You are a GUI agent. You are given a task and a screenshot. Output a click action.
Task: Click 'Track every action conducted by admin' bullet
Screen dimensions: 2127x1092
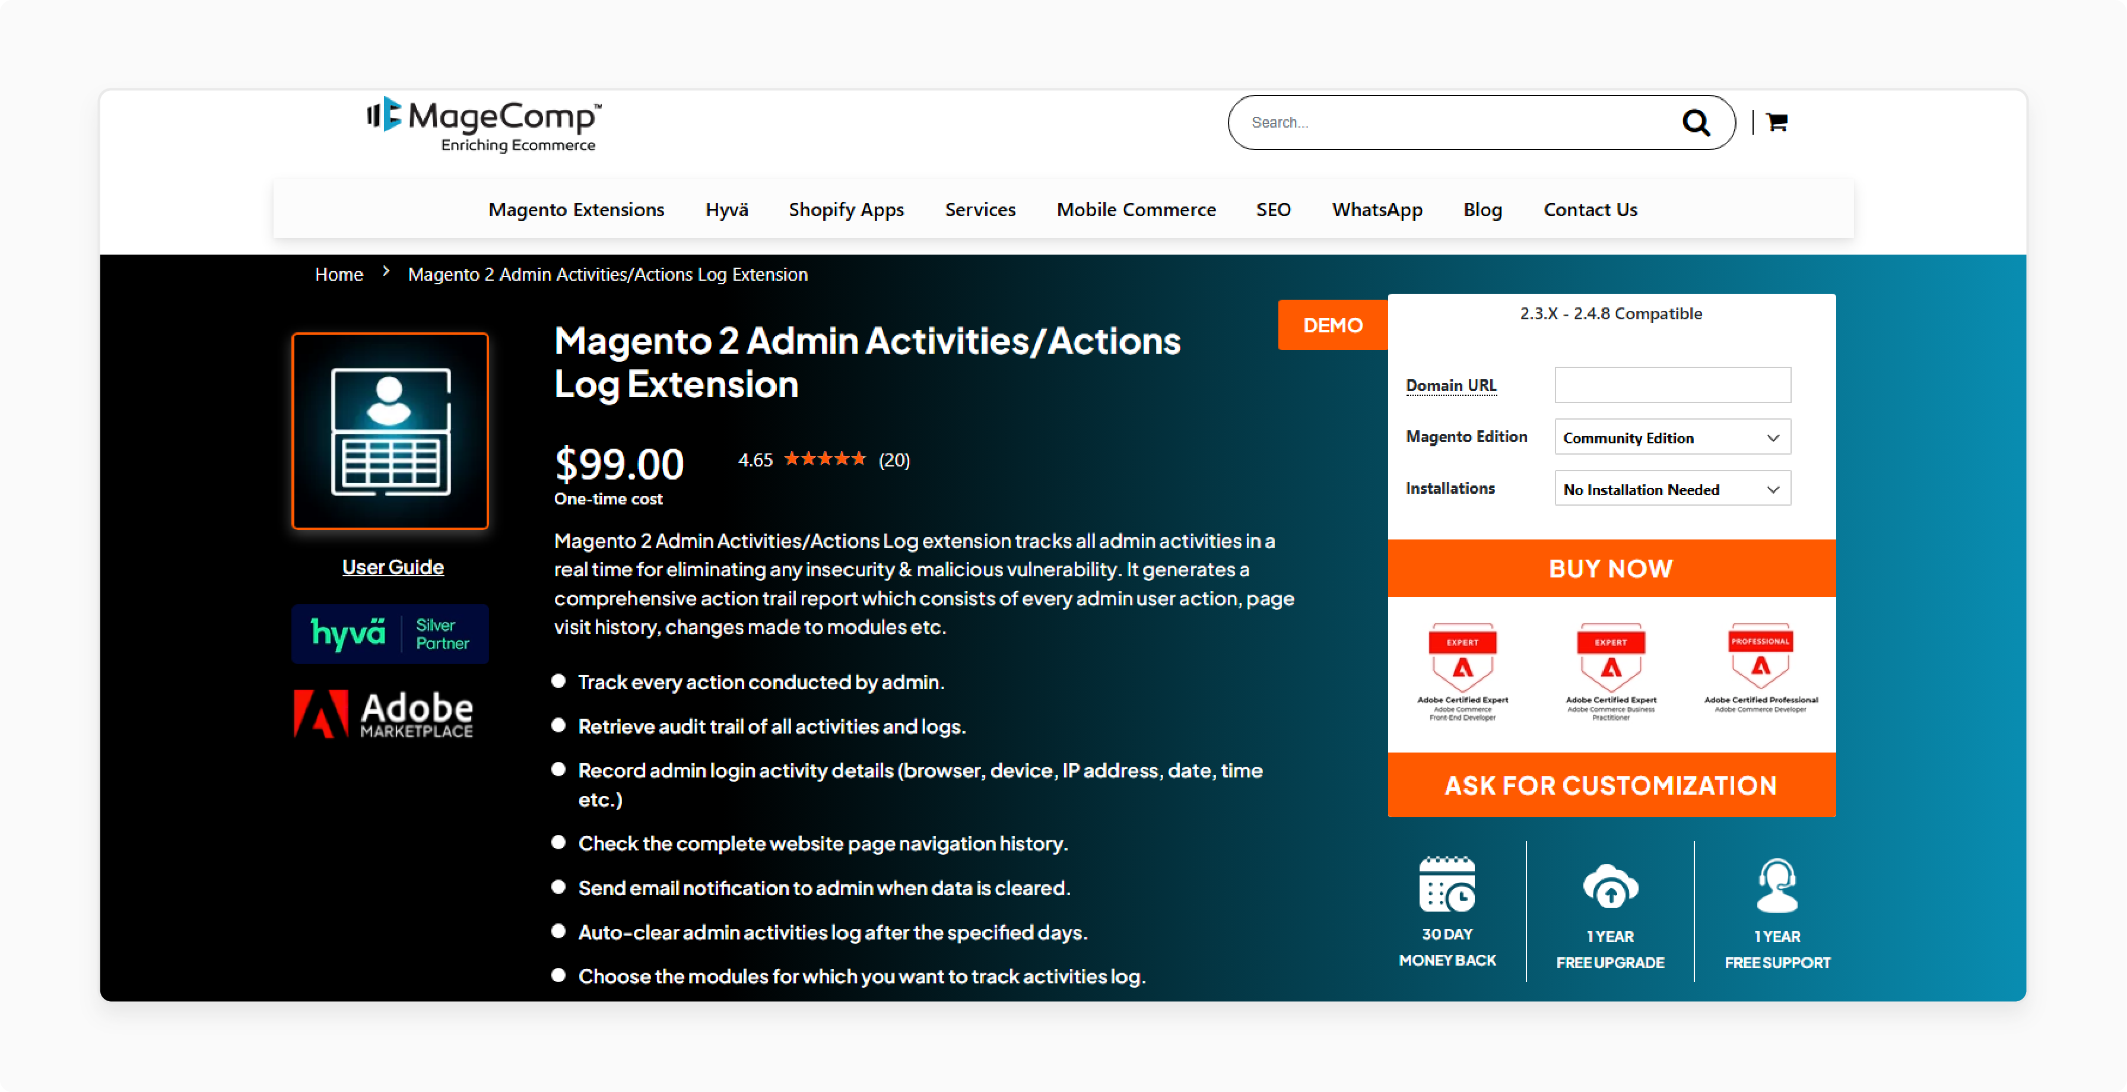[760, 682]
